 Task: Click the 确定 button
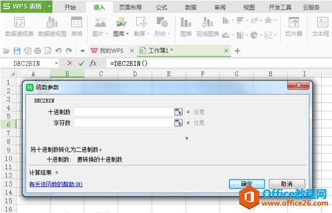point(247,184)
